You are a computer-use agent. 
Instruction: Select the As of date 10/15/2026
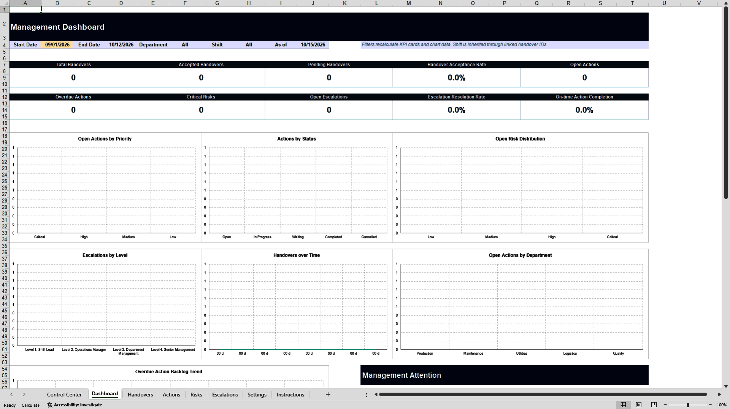click(313, 44)
